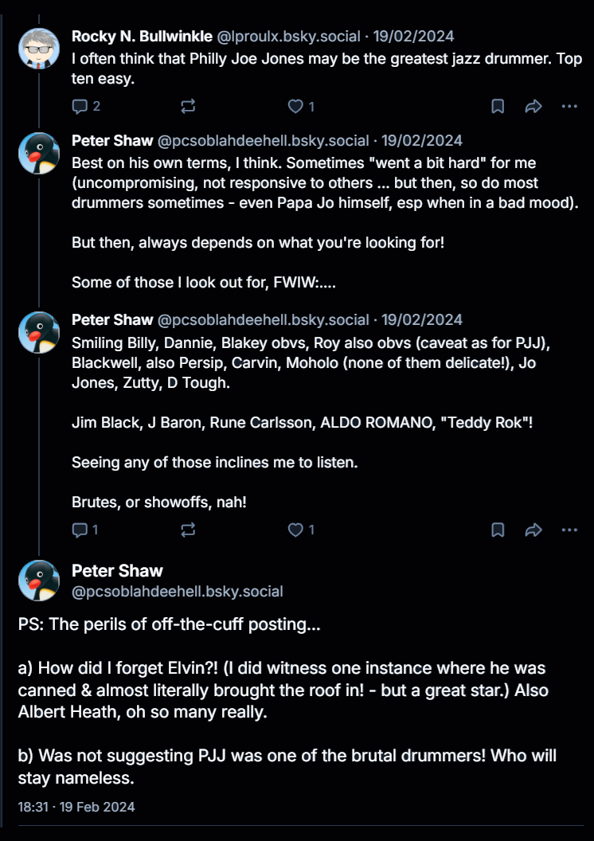Like Rocky N. Bullwinkle's post

[x=295, y=107]
